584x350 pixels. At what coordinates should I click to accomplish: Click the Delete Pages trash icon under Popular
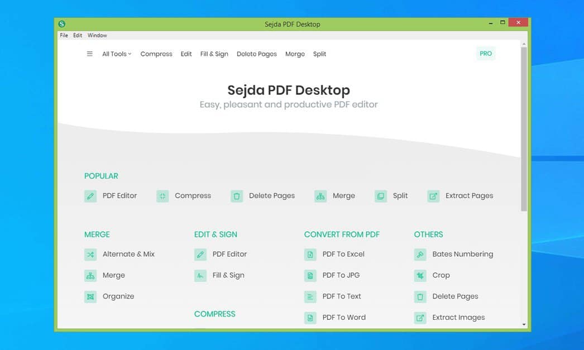[237, 196]
